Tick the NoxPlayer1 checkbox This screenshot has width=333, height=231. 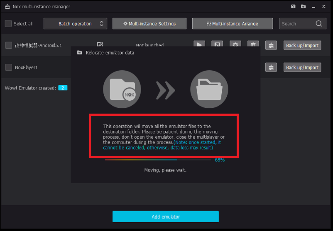[x=8, y=67]
